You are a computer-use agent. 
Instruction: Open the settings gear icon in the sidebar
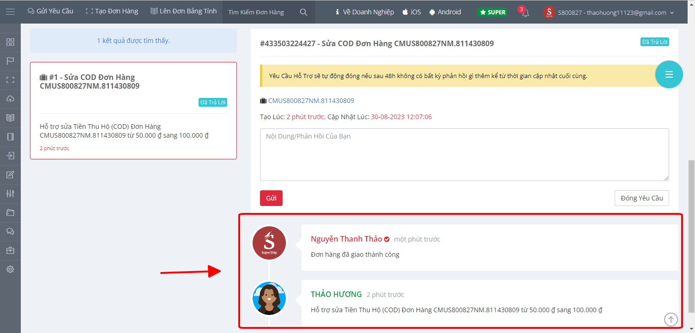click(10, 269)
